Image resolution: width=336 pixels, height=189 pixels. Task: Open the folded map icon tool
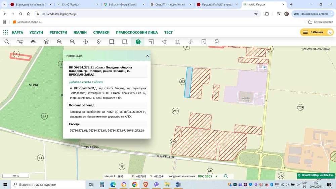(177, 42)
